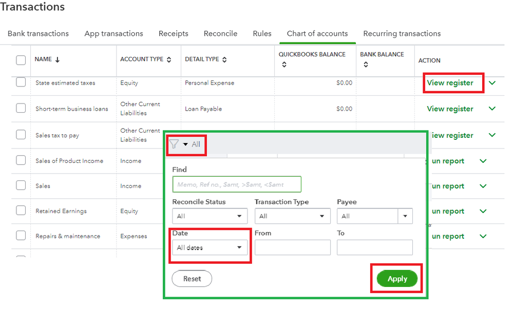This screenshot has height=314, width=513.
Task: Open the Transaction Type dropdown
Action: (292, 216)
